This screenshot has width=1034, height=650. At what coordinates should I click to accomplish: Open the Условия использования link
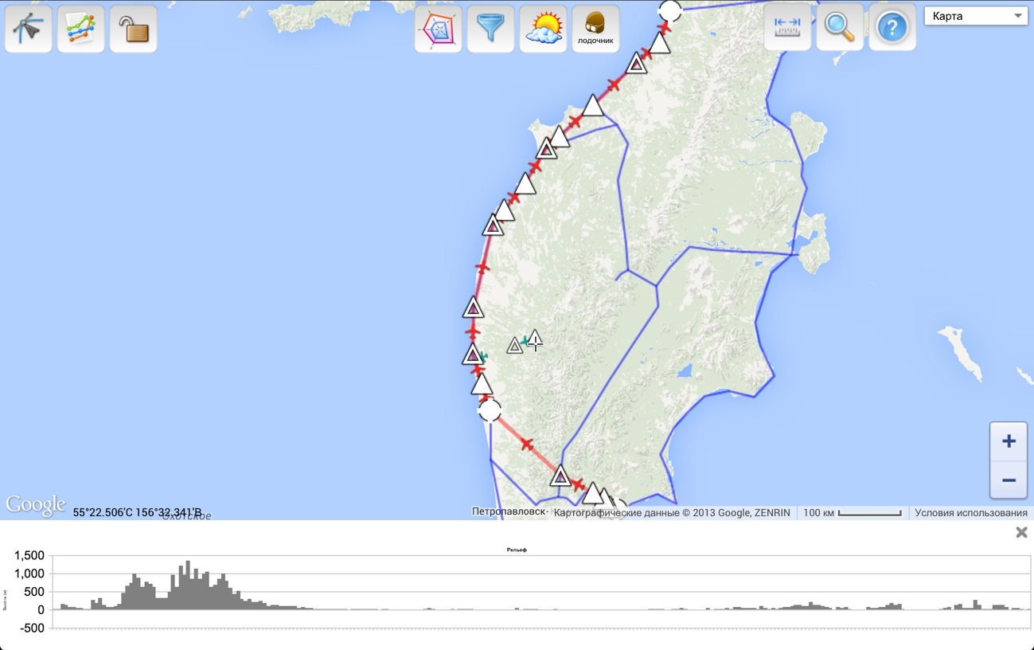tap(970, 513)
